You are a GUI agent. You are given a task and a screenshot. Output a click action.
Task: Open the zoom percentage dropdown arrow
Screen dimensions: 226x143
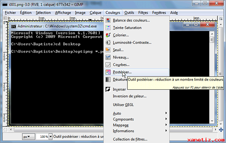pyautogui.click(x=50, y=137)
